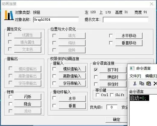Image resolution: width=157 pixels, height=126 pixels.
Task: Click the 启动=0; line in command editor
Action: pyautogui.click(x=139, y=98)
